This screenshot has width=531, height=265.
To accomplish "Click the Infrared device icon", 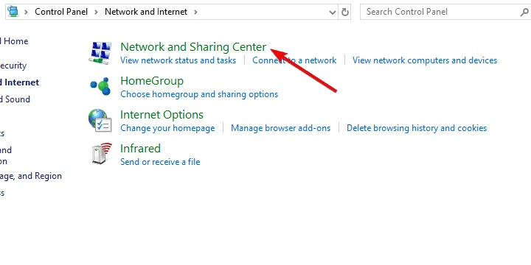I will click(x=101, y=154).
